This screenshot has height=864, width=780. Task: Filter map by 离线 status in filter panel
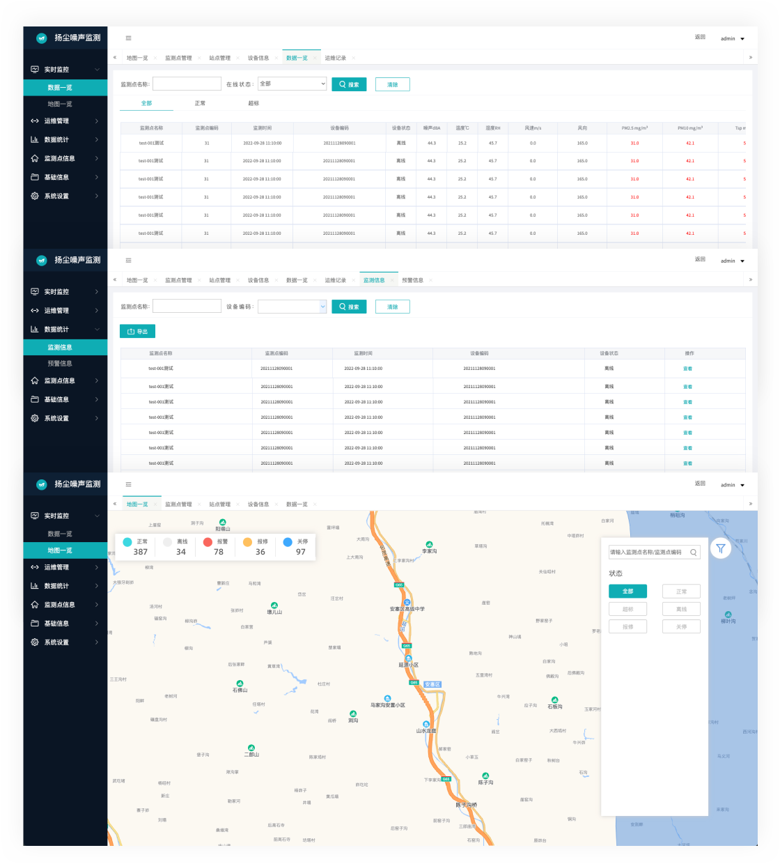[x=681, y=609]
